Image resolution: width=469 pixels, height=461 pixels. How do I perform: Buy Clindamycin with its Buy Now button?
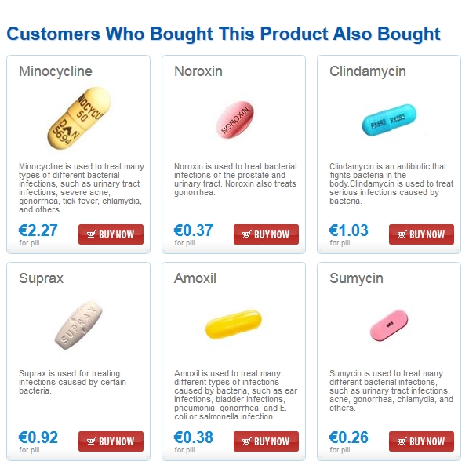(x=421, y=234)
